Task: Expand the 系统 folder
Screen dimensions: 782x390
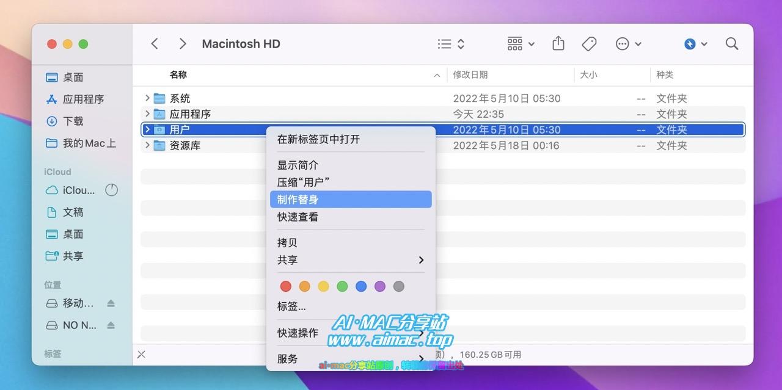Action: click(147, 98)
